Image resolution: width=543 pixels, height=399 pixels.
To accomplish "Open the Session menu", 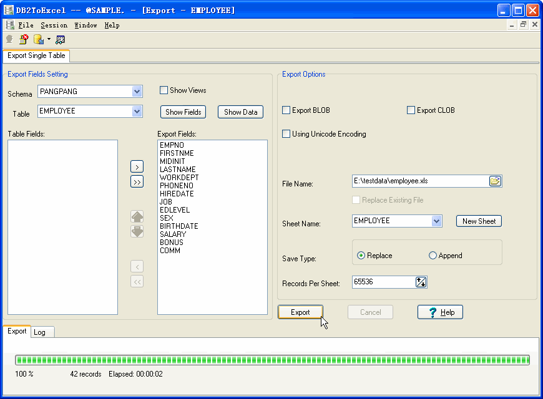I will (x=54, y=26).
